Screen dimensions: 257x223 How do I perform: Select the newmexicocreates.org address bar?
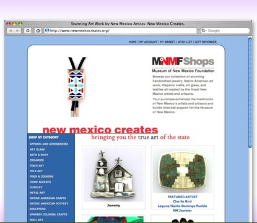pyautogui.click(x=121, y=30)
